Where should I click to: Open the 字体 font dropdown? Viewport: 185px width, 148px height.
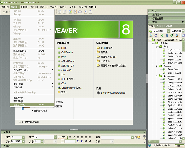point(23,141)
